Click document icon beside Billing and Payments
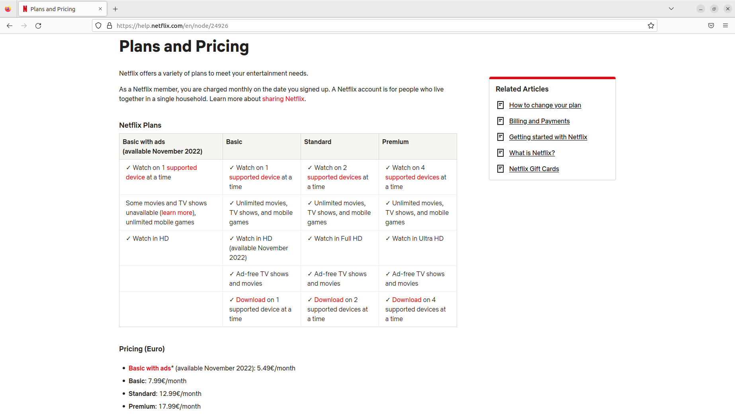This screenshot has width=735, height=419. click(x=500, y=121)
